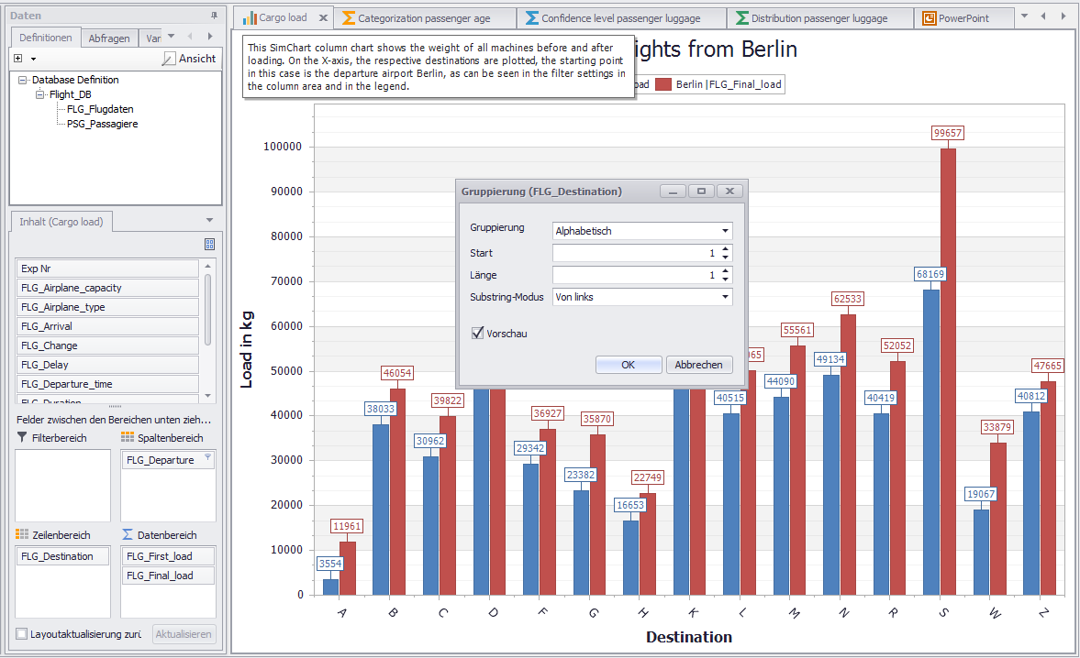Click the PowerPoint tab icon
1080x658 pixels.
[930, 17]
